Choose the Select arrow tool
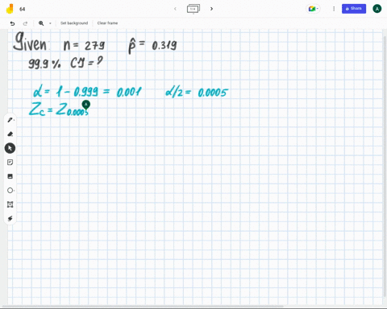Image resolution: width=387 pixels, height=309 pixels. (10, 148)
